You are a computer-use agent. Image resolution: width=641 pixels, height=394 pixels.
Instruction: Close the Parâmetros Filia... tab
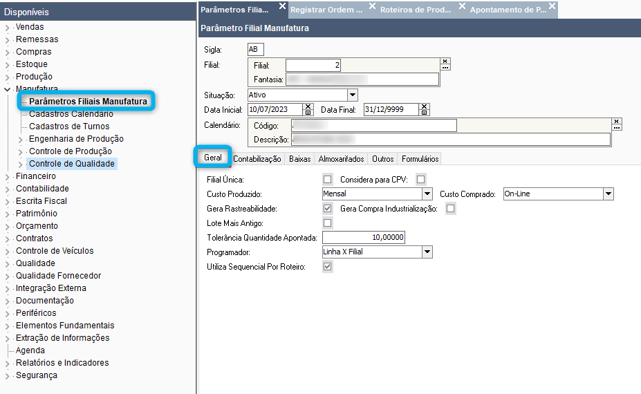(283, 6)
